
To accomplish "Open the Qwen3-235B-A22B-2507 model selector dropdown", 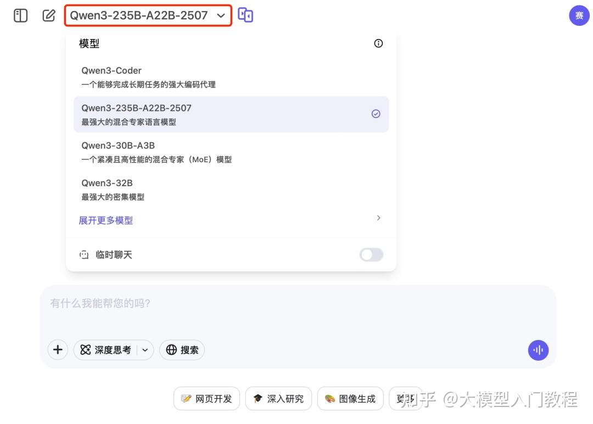I will click(x=148, y=15).
